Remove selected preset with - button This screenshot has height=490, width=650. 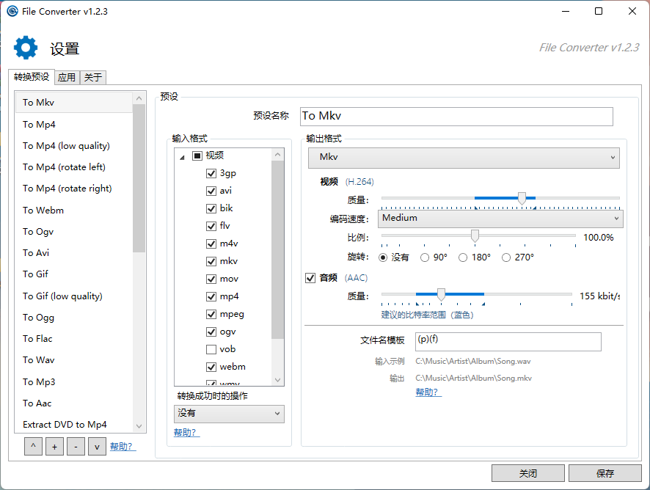[76, 447]
